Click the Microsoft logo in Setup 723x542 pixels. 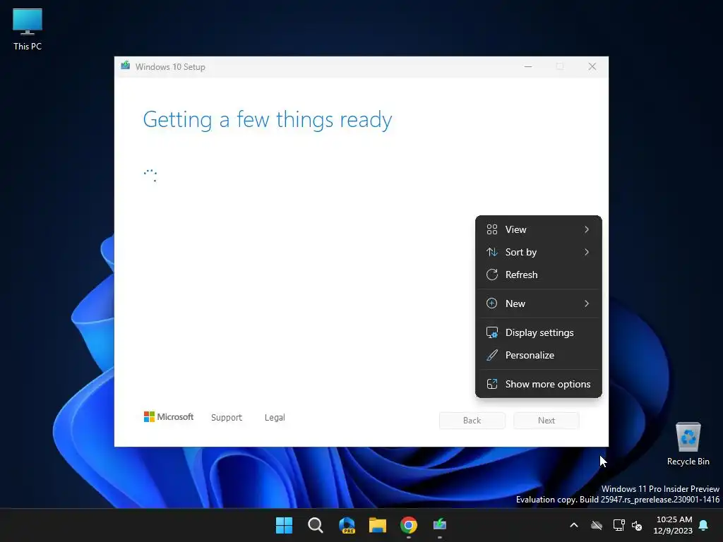coord(169,417)
